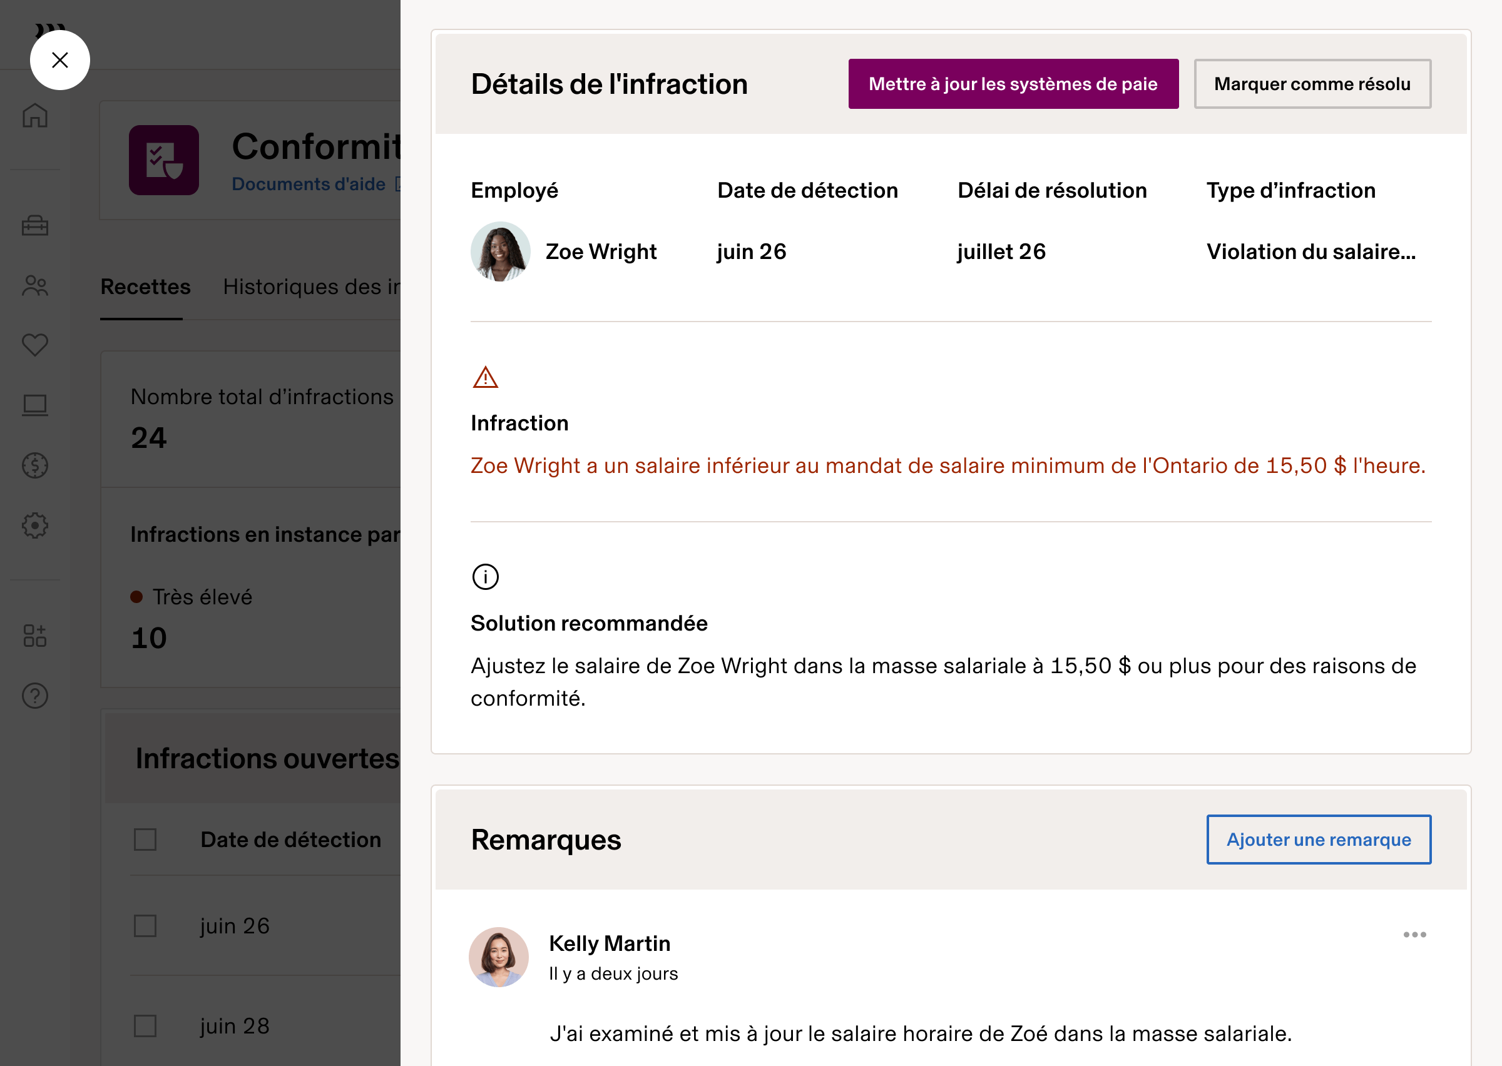Select the monitor/devices sidebar icon
This screenshot has height=1066, width=1502.
tap(36, 404)
